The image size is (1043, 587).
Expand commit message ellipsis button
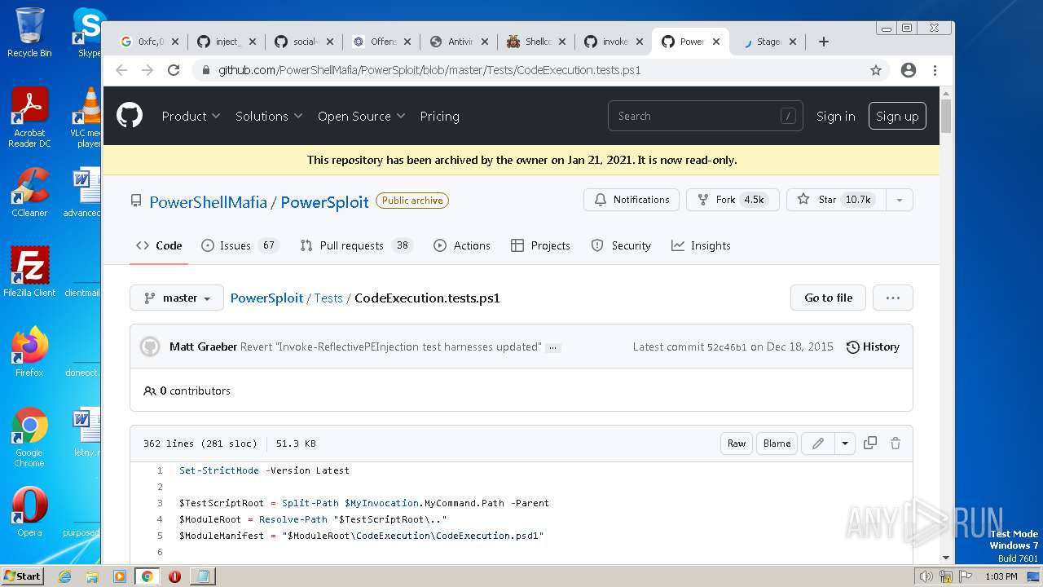coord(553,347)
